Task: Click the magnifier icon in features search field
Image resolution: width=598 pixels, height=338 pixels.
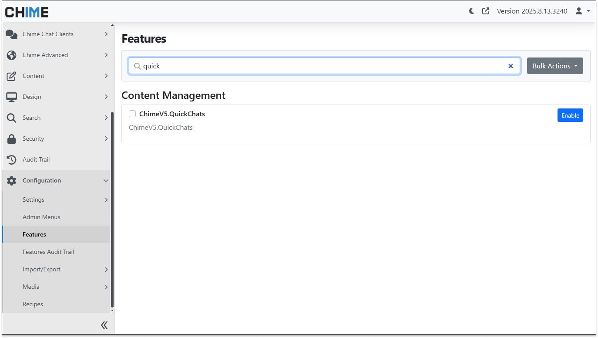Action: click(137, 66)
